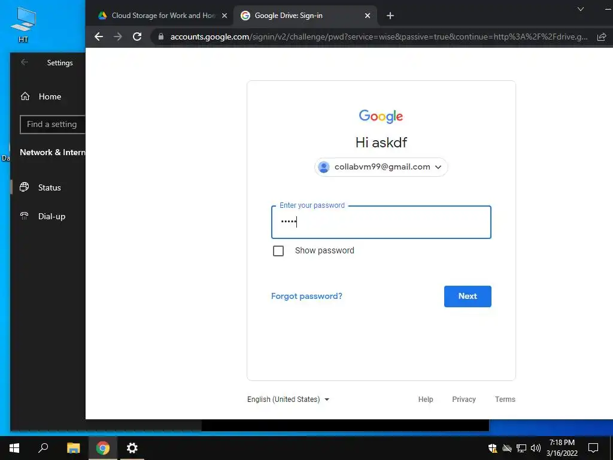This screenshot has height=460, width=613.
Task: Open a new browser tab
Action: (x=390, y=16)
